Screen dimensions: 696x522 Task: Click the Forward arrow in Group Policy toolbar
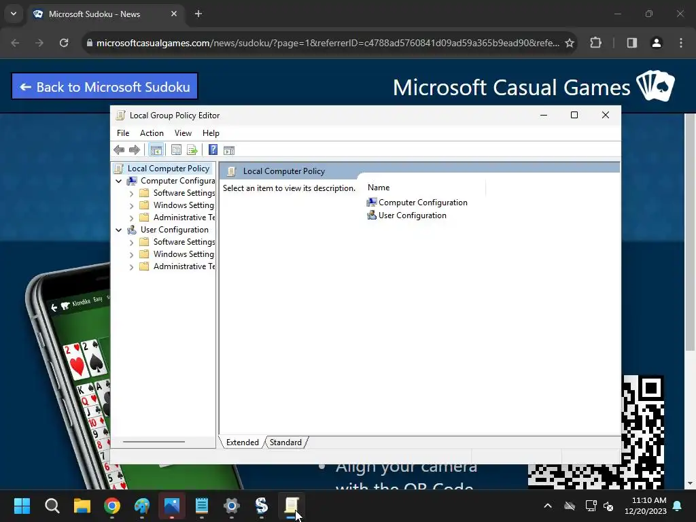pyautogui.click(x=134, y=150)
